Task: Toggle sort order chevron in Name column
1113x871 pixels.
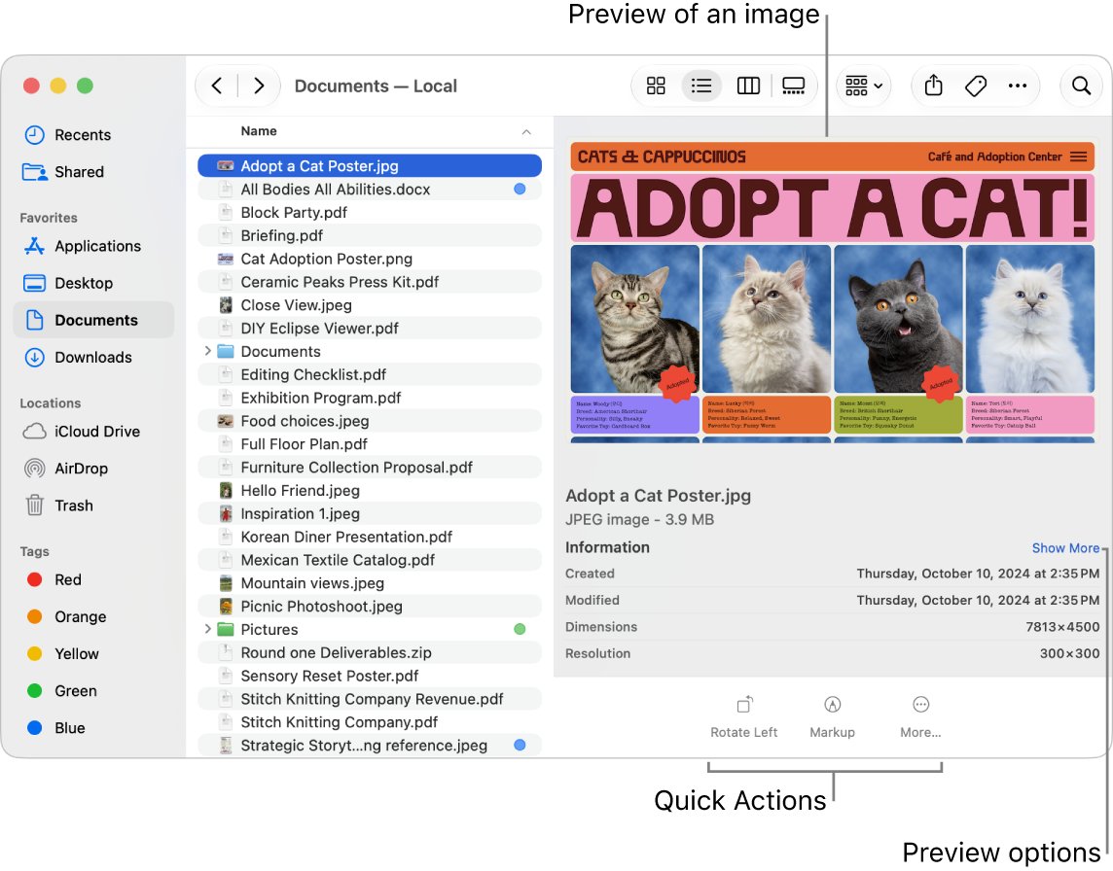Action: tap(526, 132)
